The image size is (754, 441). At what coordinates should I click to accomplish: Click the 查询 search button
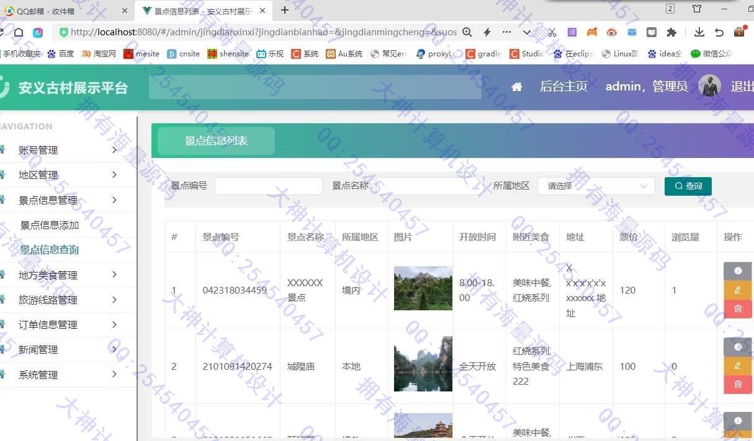tap(688, 186)
